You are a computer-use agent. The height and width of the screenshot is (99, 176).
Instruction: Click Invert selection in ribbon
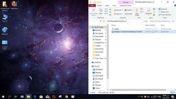click(x=165, y=15)
